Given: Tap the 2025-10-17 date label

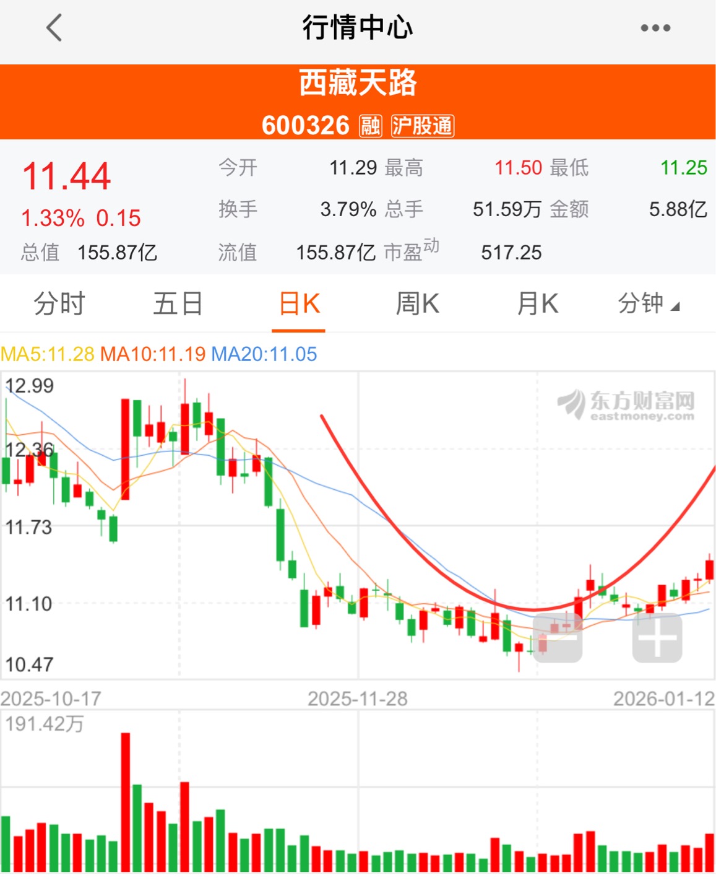Looking at the screenshot, I should (51, 699).
